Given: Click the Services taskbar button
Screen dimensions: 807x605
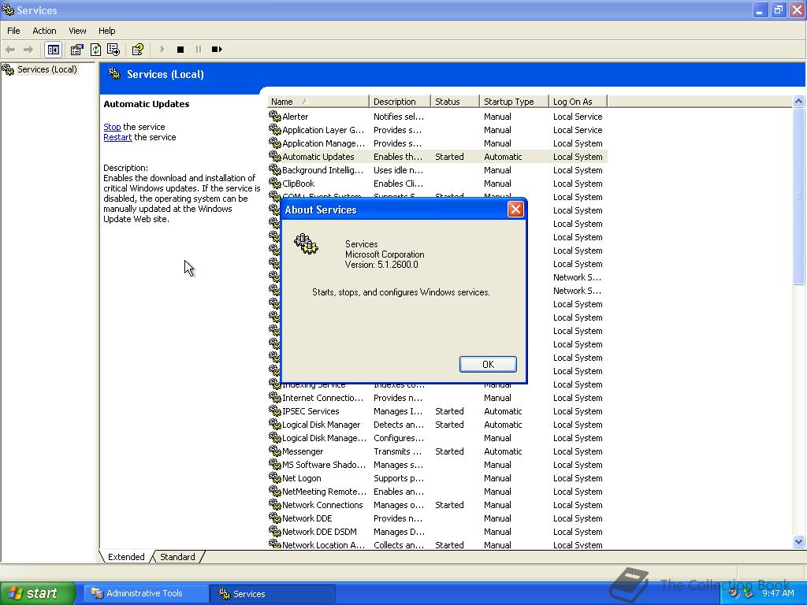Looking at the screenshot, I should [272, 594].
